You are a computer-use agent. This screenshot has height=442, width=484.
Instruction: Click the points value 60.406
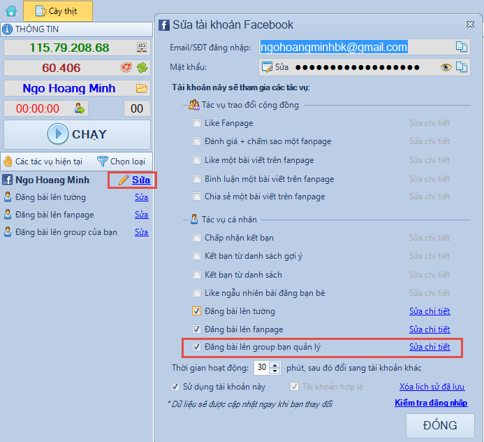click(x=61, y=68)
